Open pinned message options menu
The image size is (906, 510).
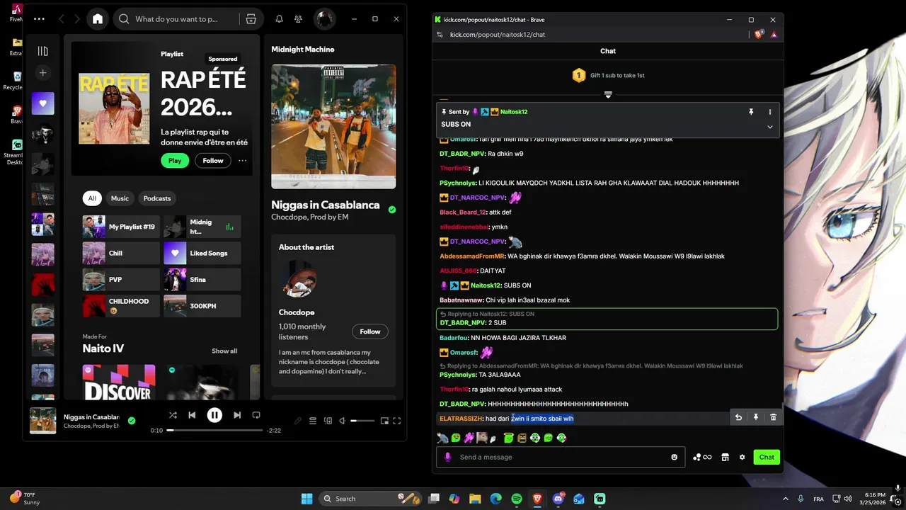click(x=769, y=112)
